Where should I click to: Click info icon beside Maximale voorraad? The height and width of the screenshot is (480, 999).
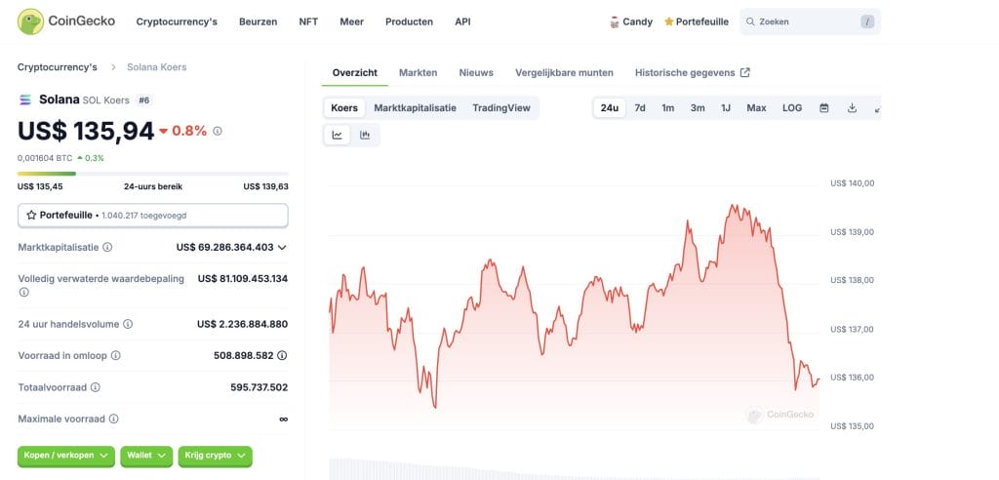coord(113,419)
